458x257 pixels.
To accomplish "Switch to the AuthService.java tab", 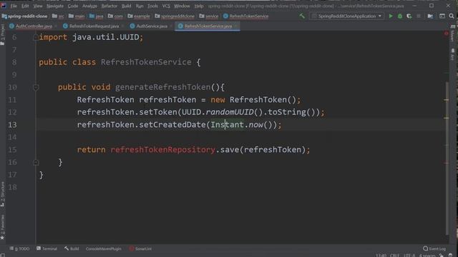I will click(150, 26).
